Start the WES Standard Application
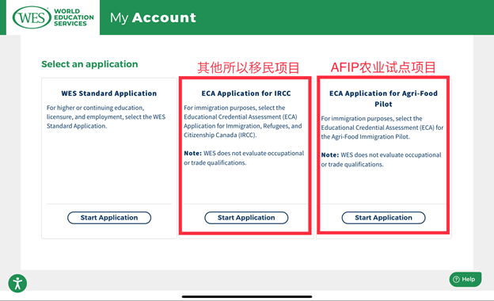 pos(109,218)
